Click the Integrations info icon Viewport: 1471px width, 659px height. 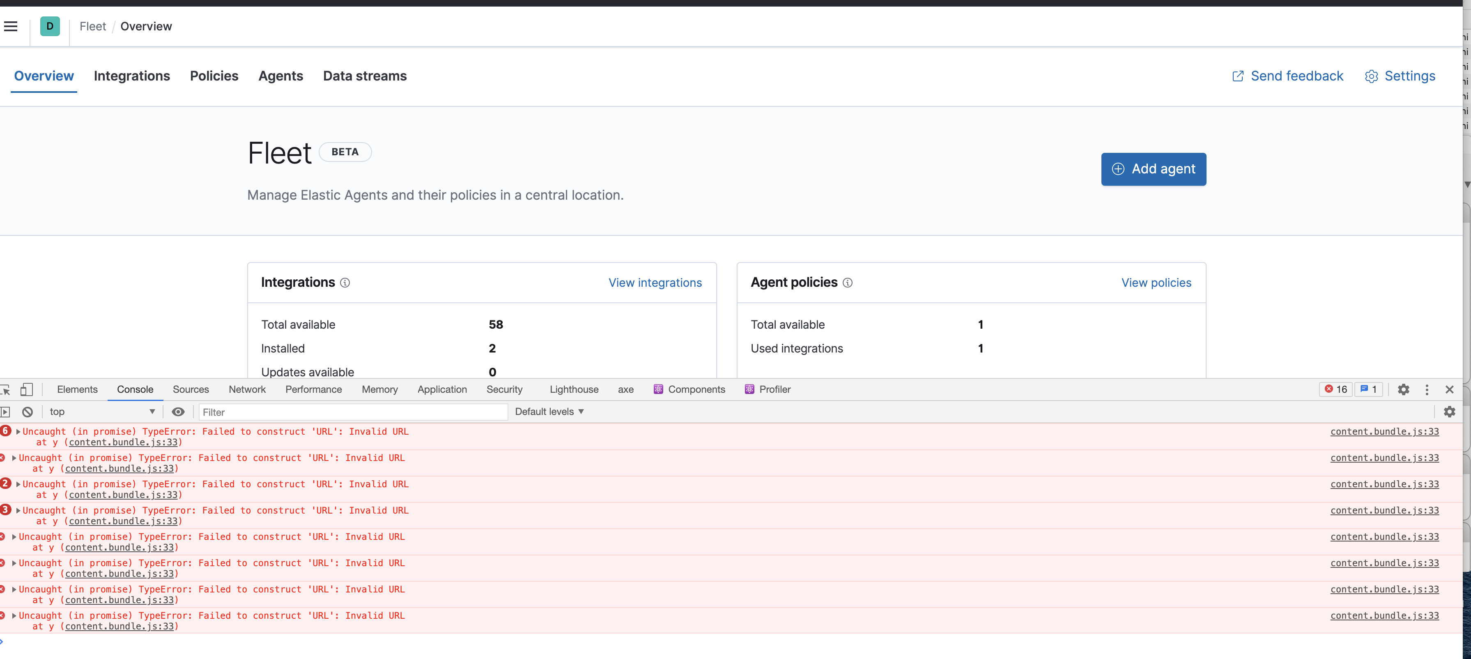pos(345,283)
